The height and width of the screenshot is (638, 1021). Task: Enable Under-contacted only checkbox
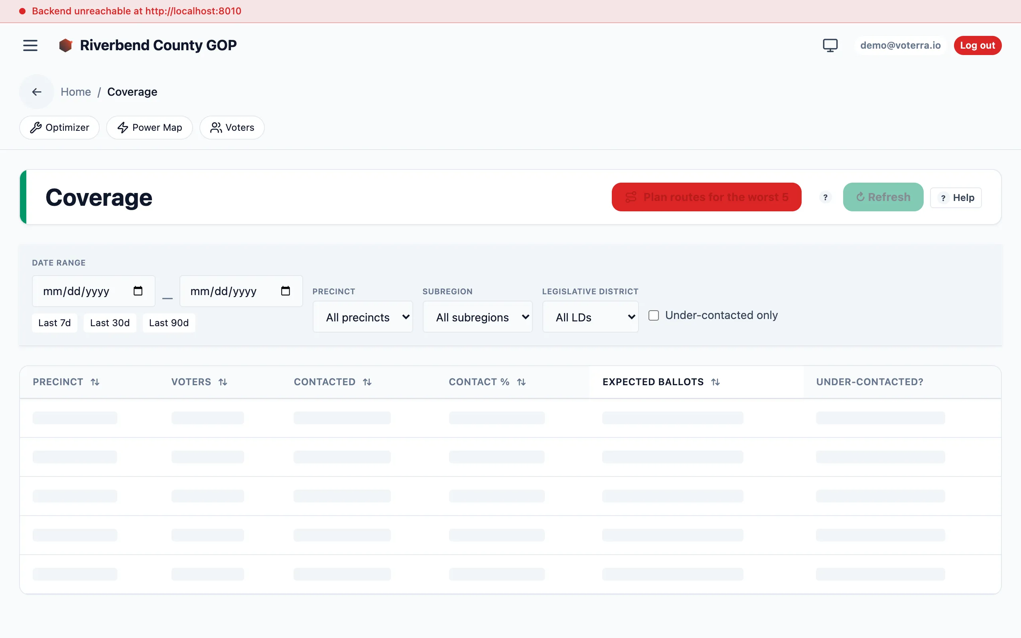(x=654, y=315)
